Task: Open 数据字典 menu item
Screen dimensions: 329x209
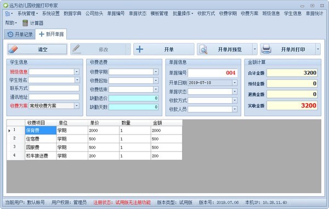Action: 72,14
